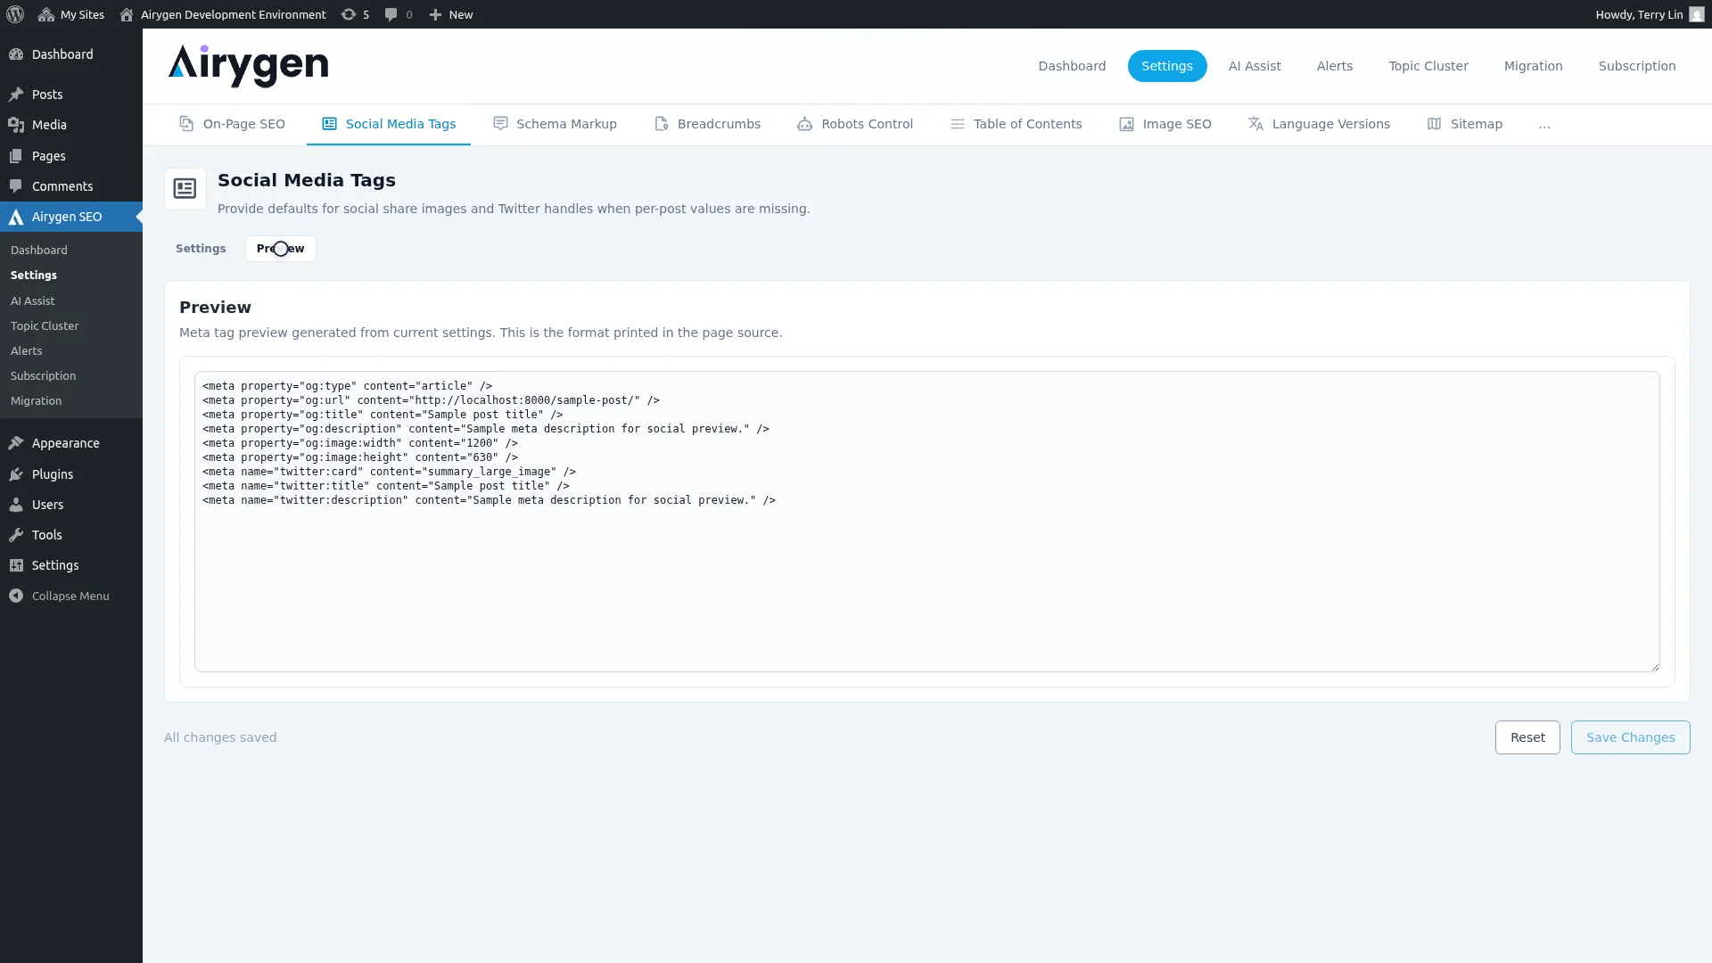
Task: Open the comments bubble icon in admin bar
Action: [x=391, y=14]
